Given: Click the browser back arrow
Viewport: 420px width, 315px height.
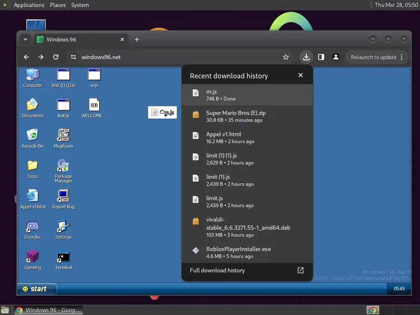Looking at the screenshot, I should click(26, 57).
